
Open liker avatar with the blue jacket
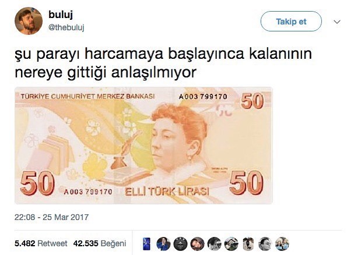click(x=163, y=244)
